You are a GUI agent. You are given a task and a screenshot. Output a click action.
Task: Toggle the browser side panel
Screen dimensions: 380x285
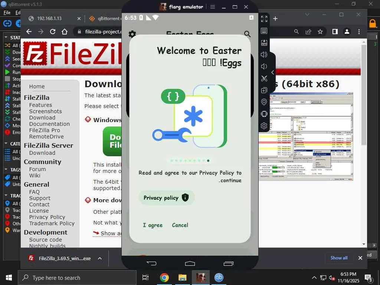335,32
